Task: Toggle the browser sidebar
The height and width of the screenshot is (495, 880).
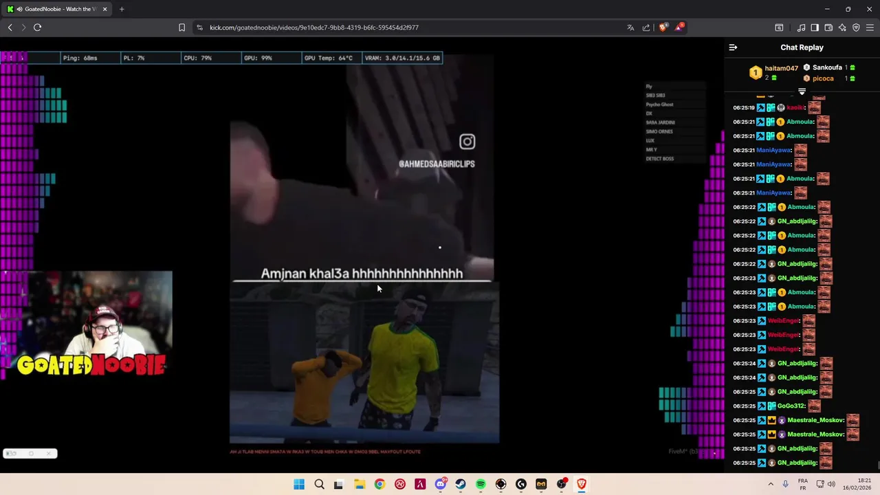Action: tap(815, 27)
